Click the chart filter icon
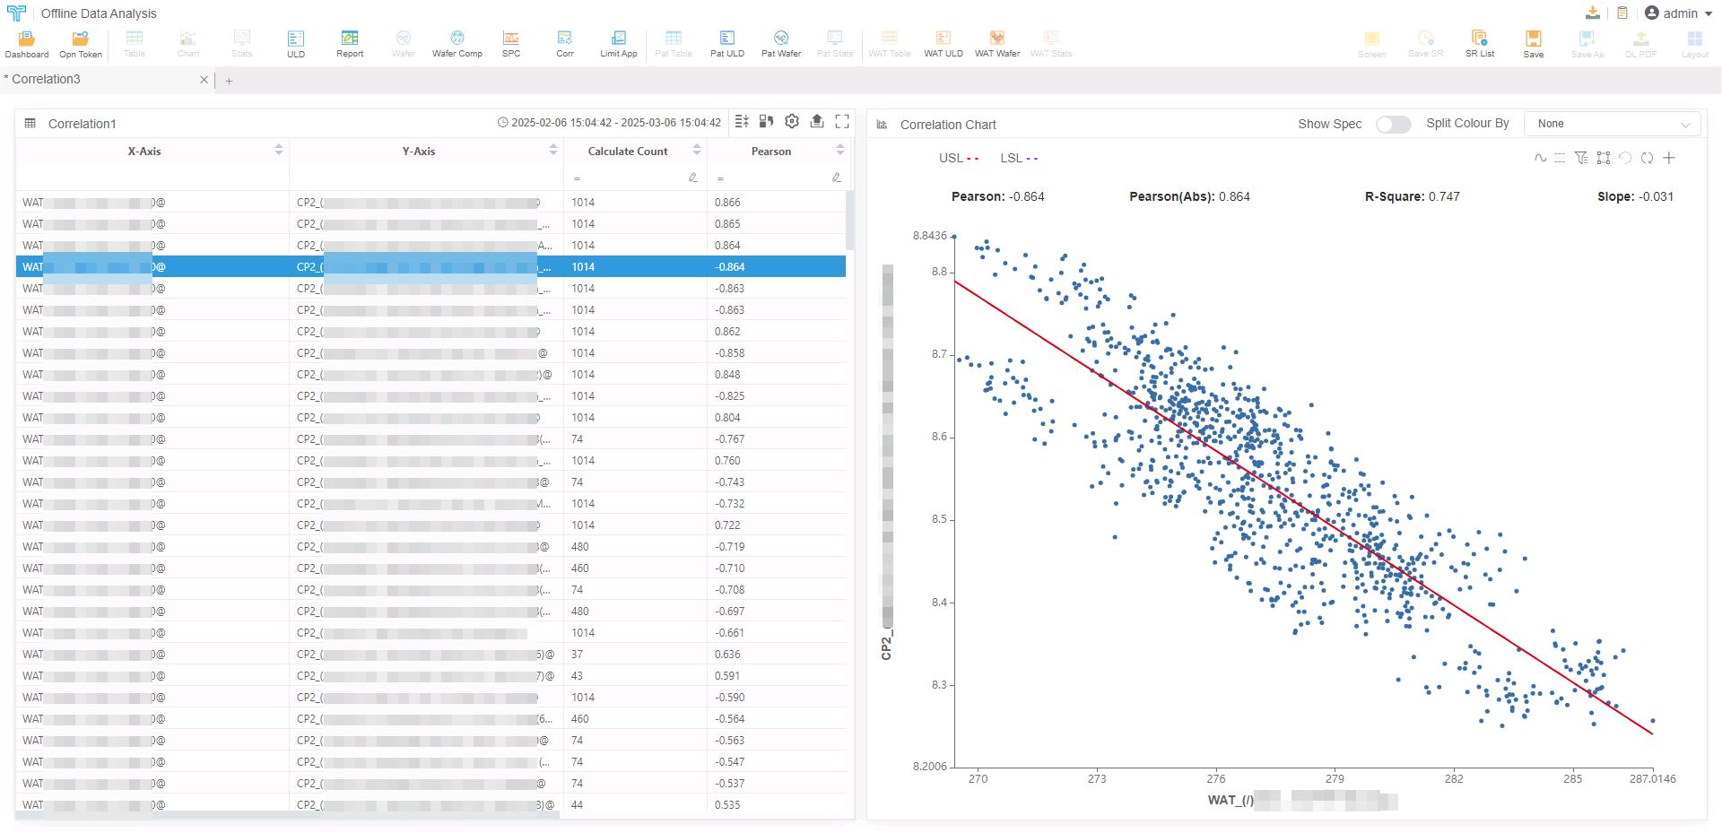The image size is (1722, 833). 1581,159
